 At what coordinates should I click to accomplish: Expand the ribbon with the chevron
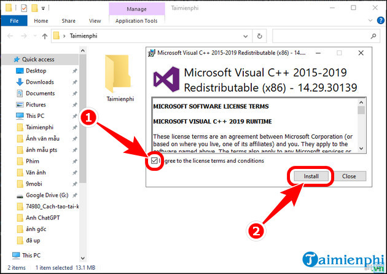pyautogui.click(x=370, y=20)
